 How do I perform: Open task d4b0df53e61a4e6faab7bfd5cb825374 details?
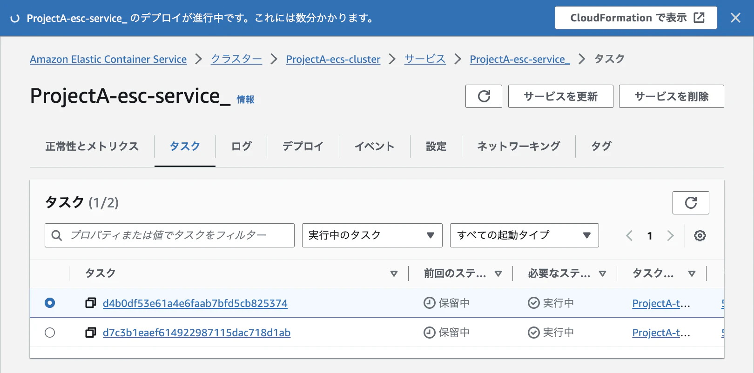[195, 303]
